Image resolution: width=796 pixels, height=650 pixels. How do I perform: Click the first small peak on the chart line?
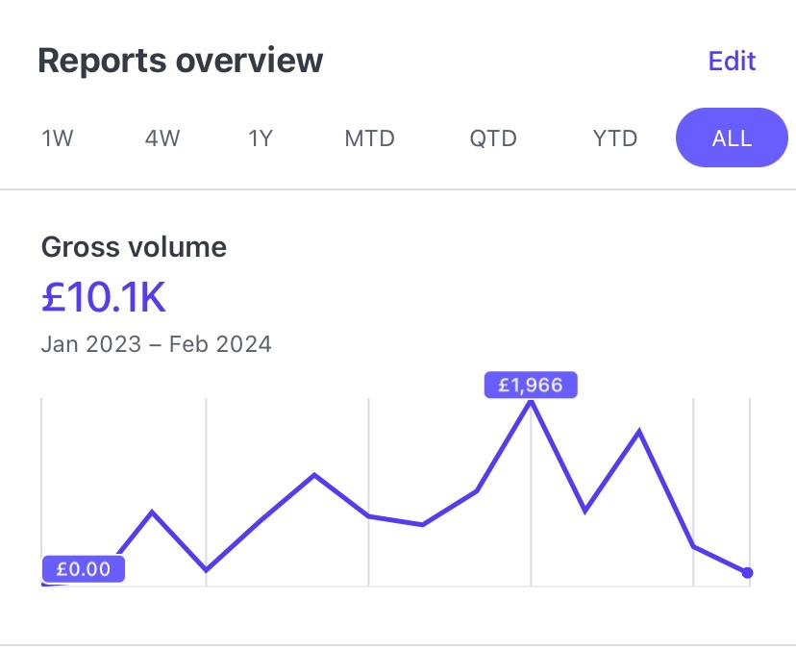tap(152, 512)
